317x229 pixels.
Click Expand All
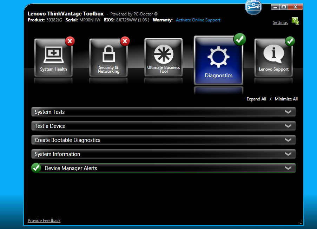point(256,99)
